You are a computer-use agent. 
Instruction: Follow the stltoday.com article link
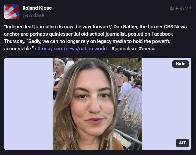coord(73,49)
